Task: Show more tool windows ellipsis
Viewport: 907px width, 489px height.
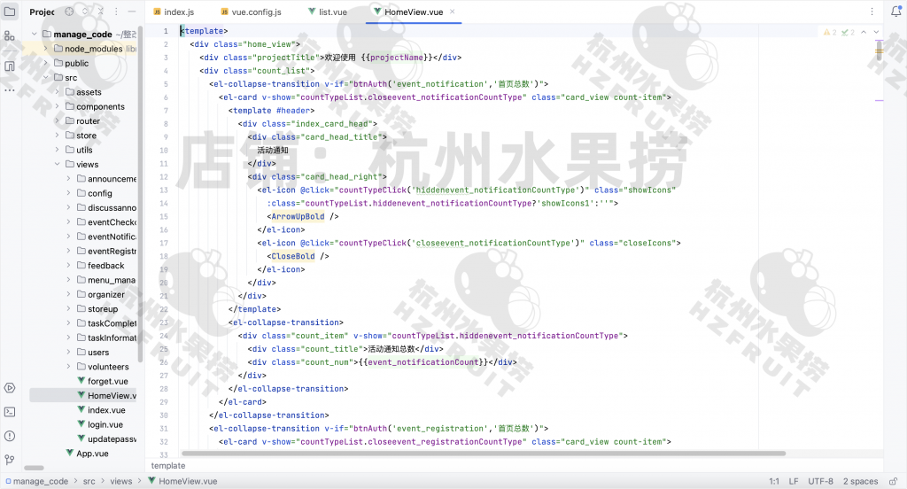Action: coord(10,90)
